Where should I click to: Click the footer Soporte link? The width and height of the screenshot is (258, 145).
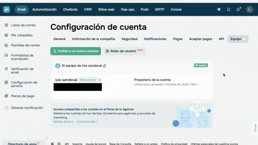tap(77, 144)
